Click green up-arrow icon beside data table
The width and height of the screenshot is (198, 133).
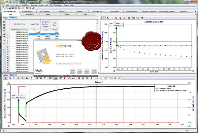[4, 37]
